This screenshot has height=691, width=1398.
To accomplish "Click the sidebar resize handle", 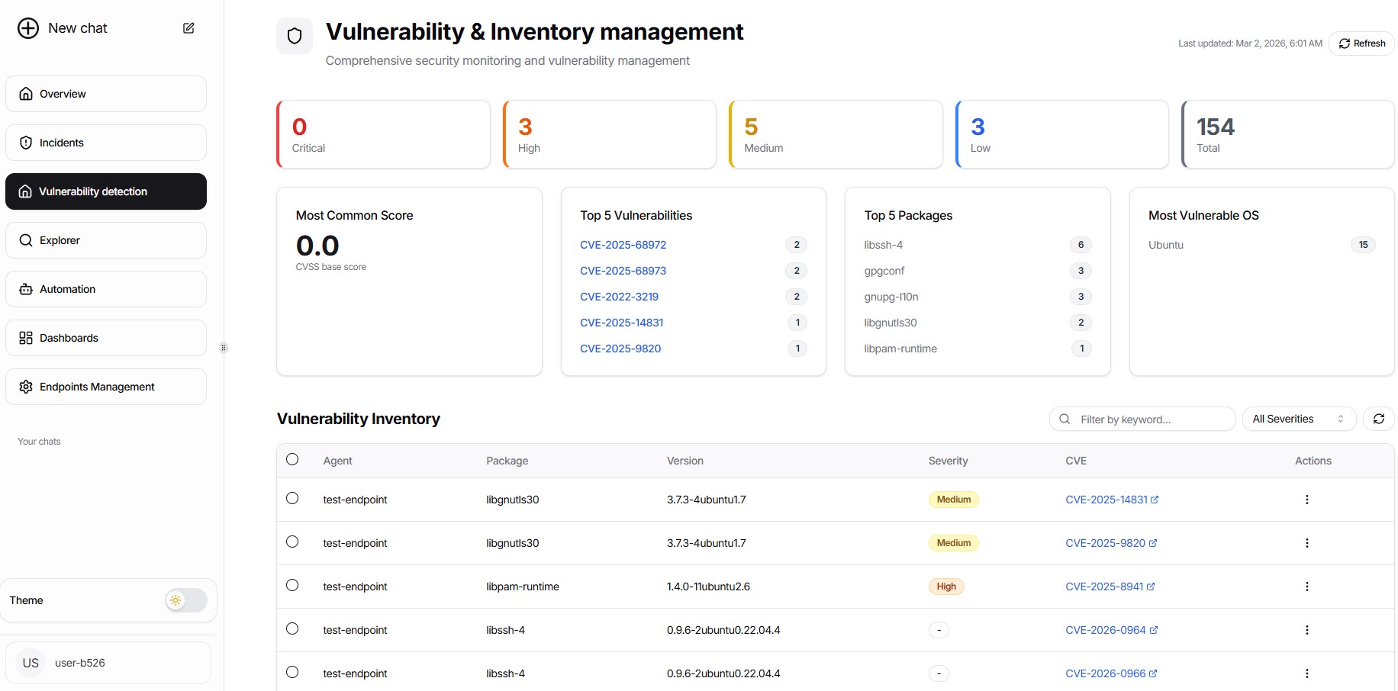I will click(x=224, y=348).
